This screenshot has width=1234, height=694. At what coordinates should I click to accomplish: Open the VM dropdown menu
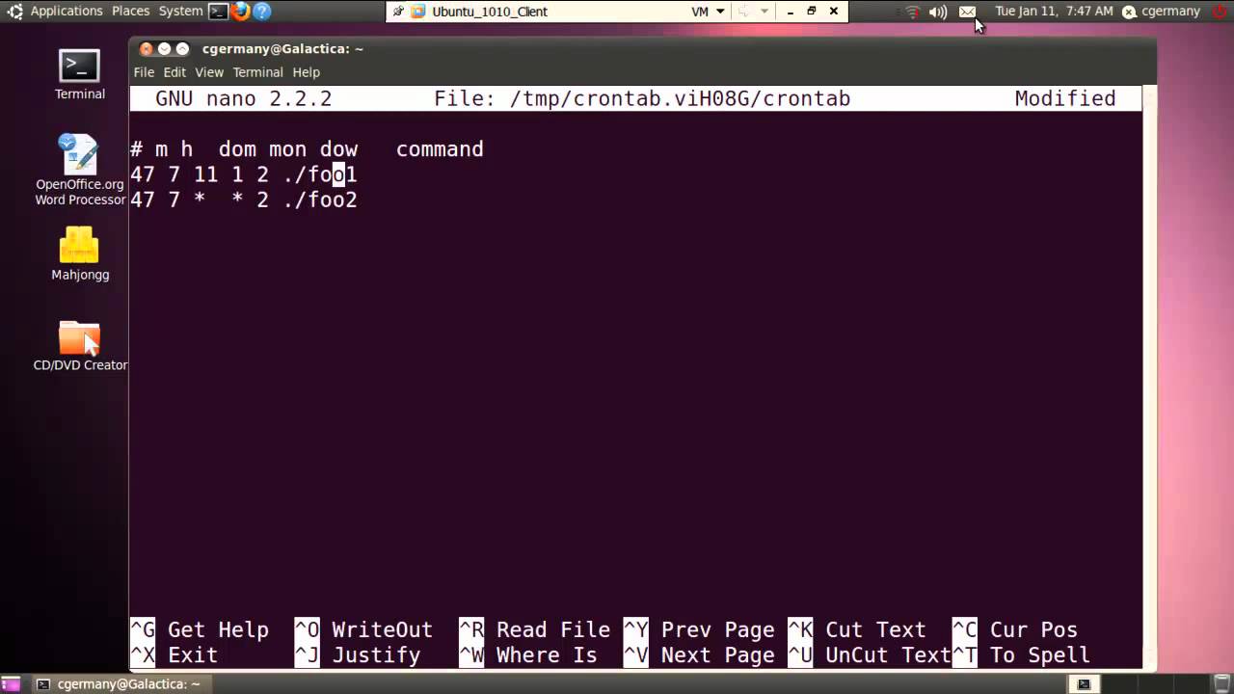click(x=708, y=12)
